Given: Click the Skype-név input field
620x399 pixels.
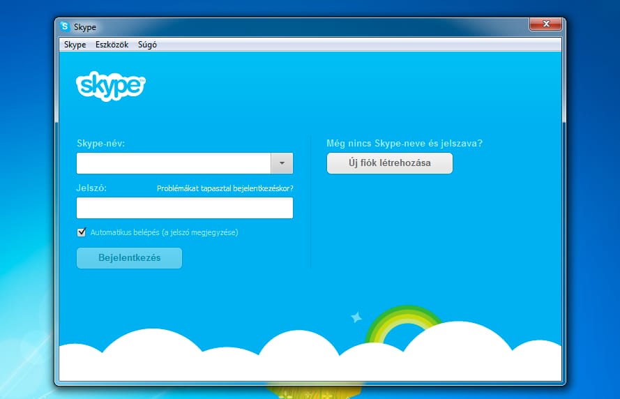Looking at the screenshot, I should [x=174, y=163].
